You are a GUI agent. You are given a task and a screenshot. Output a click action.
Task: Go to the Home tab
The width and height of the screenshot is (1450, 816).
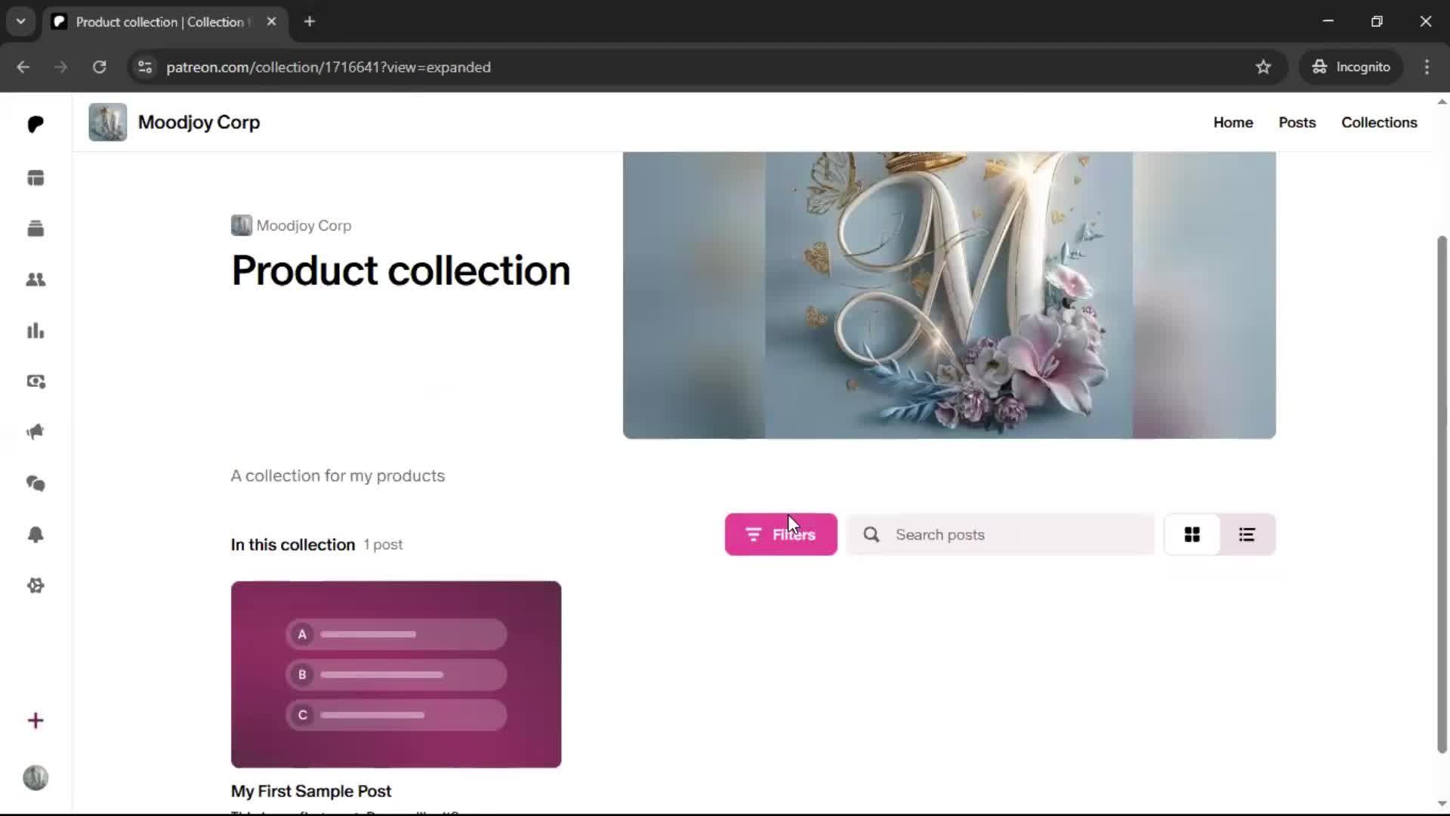[x=1232, y=122]
